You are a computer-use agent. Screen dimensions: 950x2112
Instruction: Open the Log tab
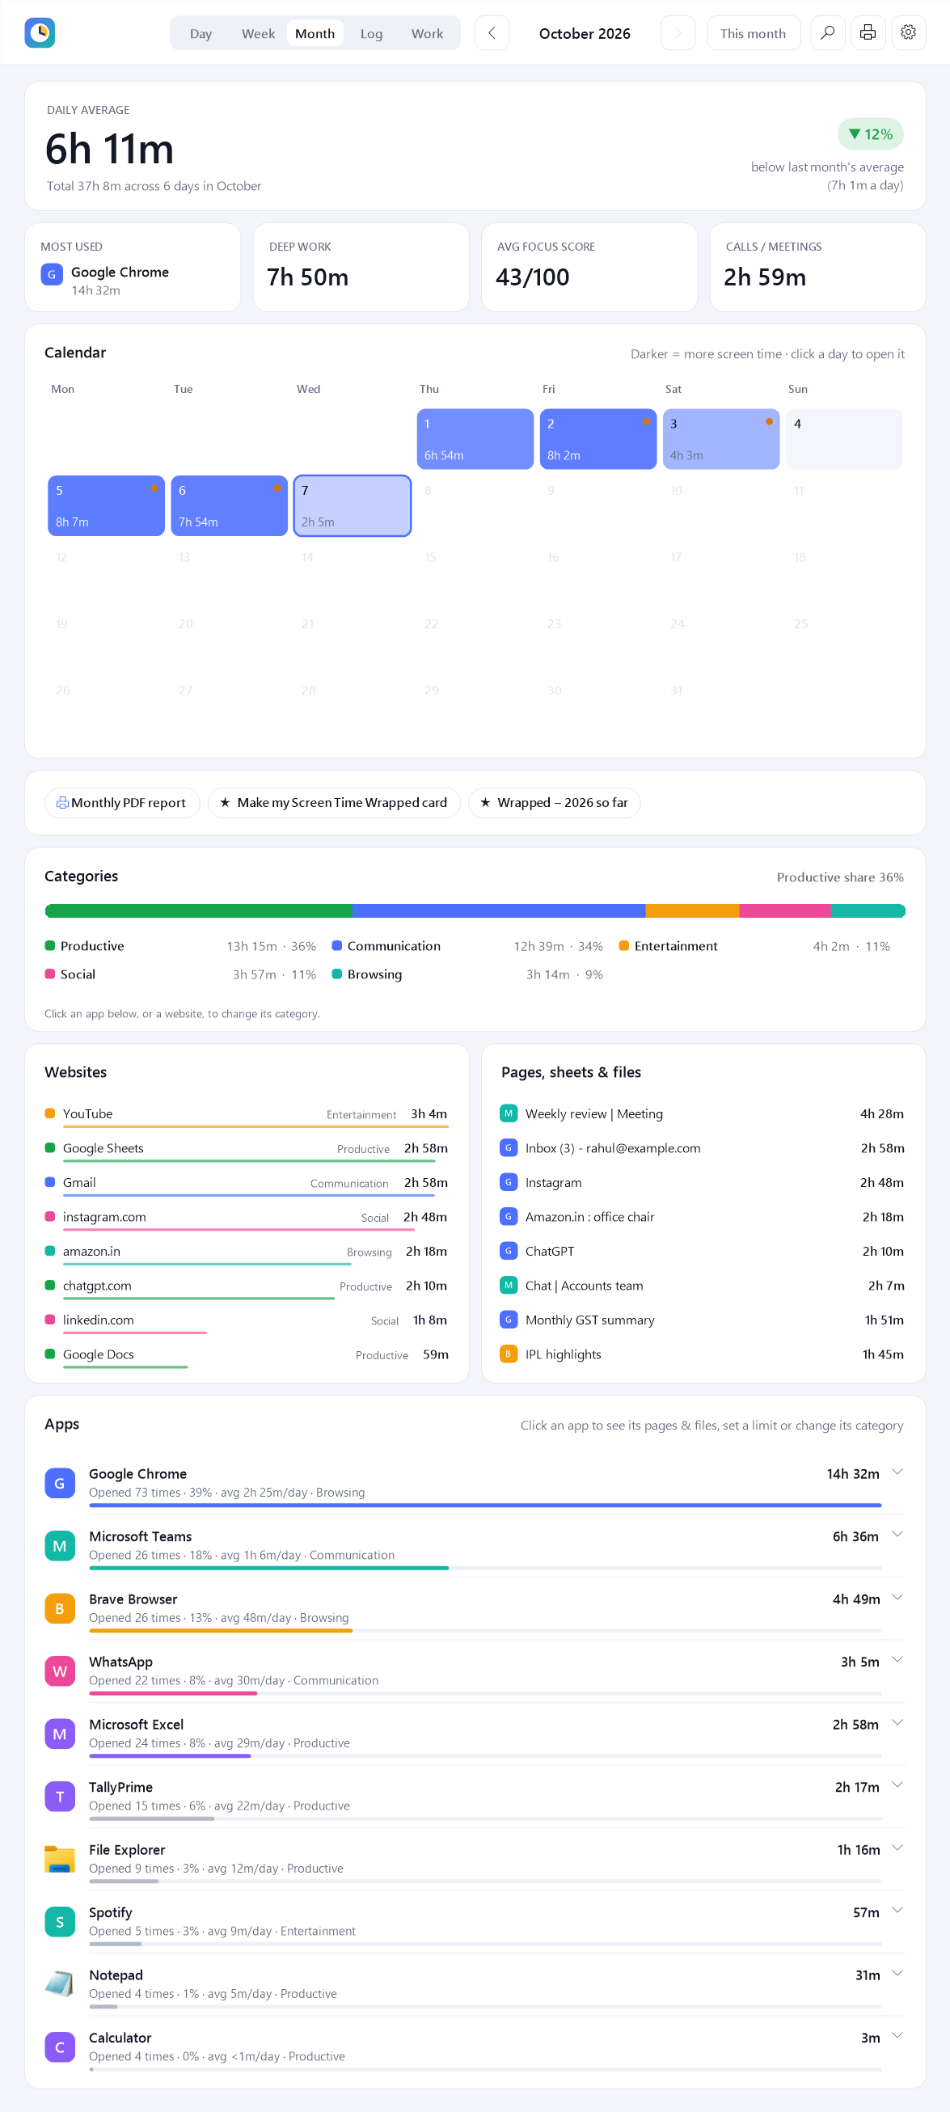[x=371, y=34]
